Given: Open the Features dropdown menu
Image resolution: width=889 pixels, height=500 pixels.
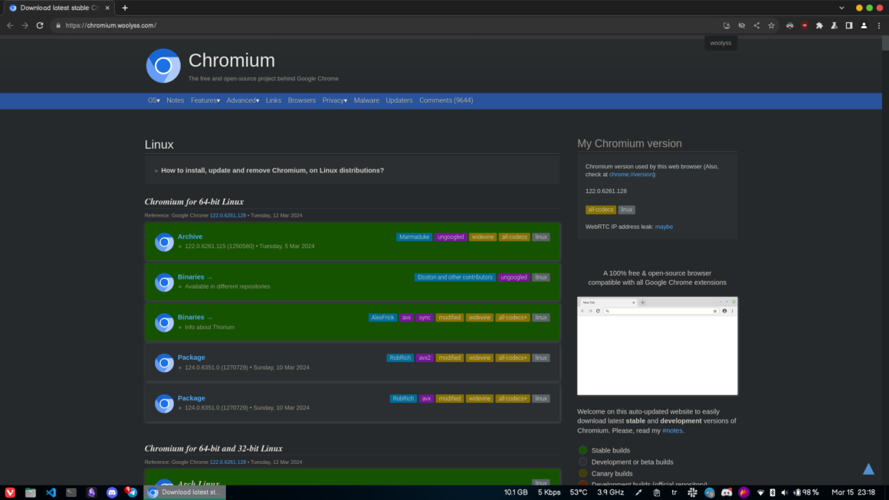Looking at the screenshot, I should [205, 100].
